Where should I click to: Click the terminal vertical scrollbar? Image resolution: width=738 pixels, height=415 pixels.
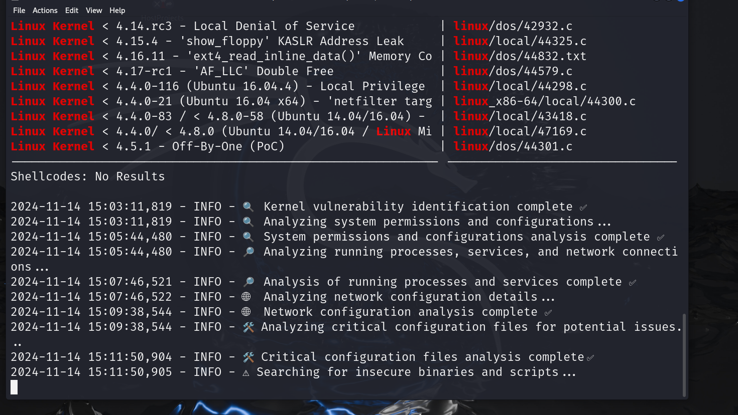[x=684, y=355]
